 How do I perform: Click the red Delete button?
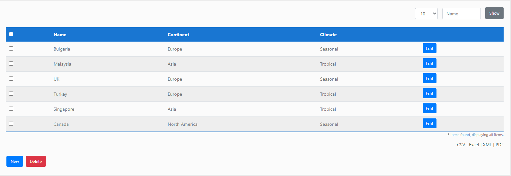click(x=36, y=161)
